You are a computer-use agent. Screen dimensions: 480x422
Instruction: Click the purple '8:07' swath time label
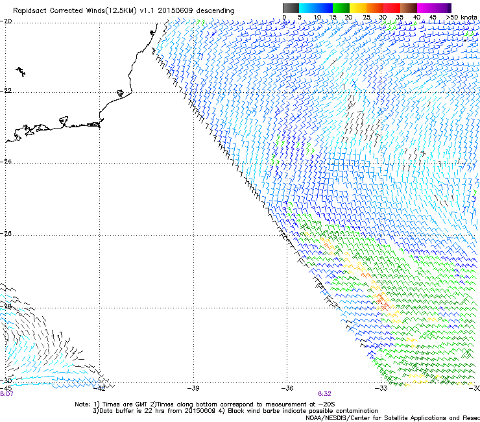tap(6, 394)
